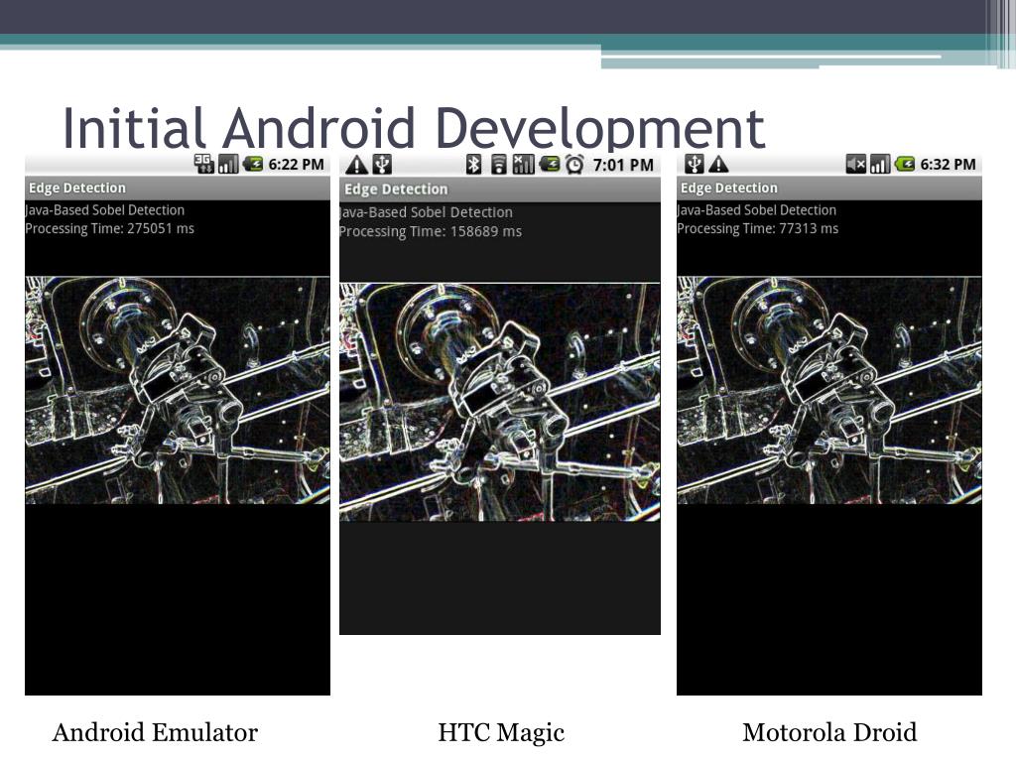Click the Android Emulator caption
The image size is (1016, 762).
pos(155,733)
